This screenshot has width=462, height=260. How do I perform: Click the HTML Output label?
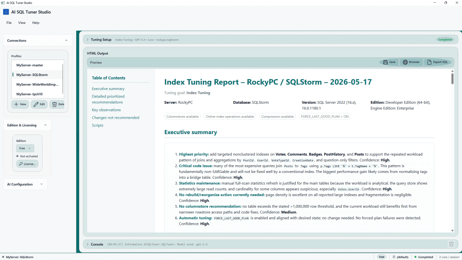coord(98,53)
